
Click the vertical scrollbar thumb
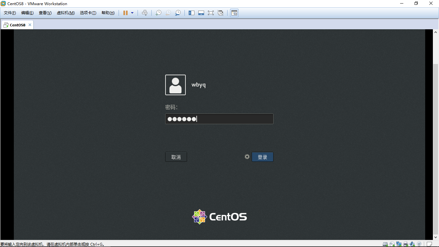click(x=436, y=149)
